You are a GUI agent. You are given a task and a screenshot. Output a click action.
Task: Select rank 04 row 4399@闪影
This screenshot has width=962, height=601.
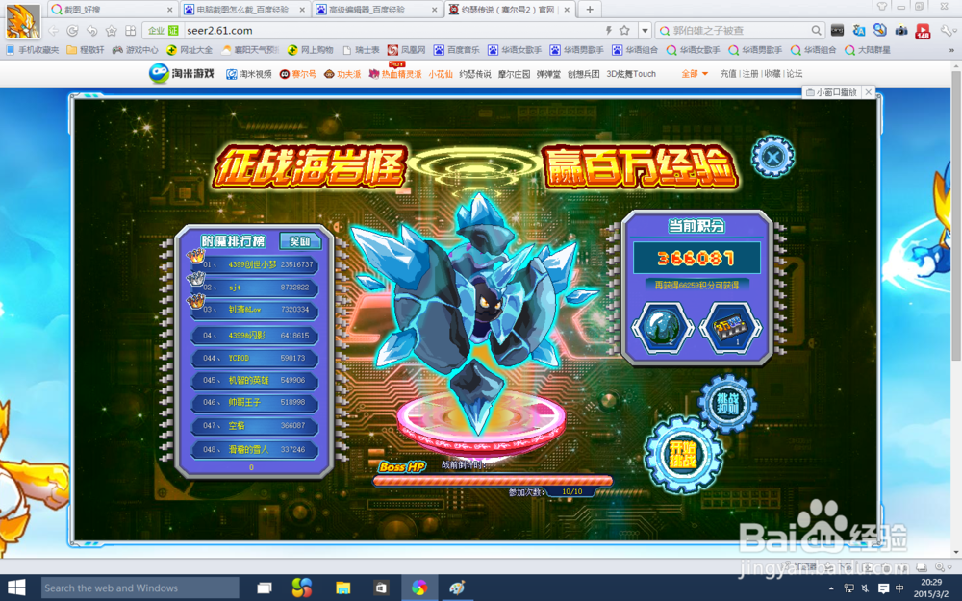(254, 336)
